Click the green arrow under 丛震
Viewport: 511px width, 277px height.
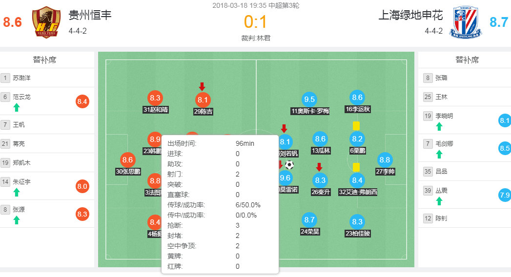tap(439, 201)
